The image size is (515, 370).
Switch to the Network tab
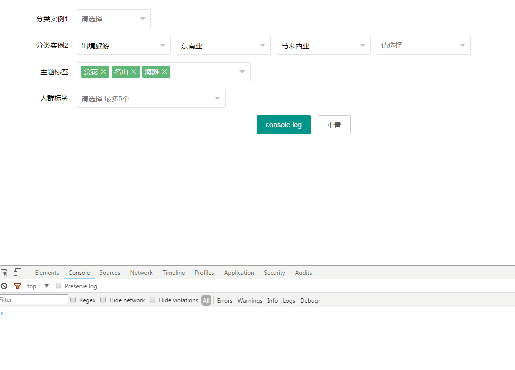[x=141, y=273]
